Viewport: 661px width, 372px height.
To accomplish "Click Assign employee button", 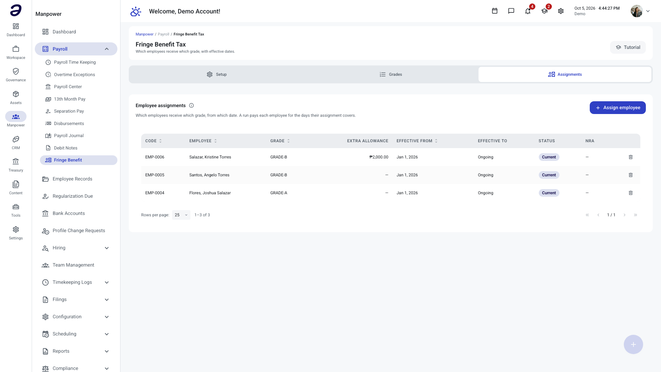I will [618, 107].
